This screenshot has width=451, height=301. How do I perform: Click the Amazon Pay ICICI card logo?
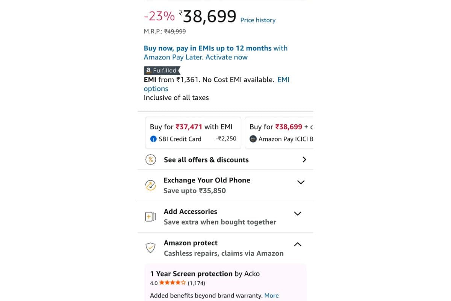pos(254,139)
